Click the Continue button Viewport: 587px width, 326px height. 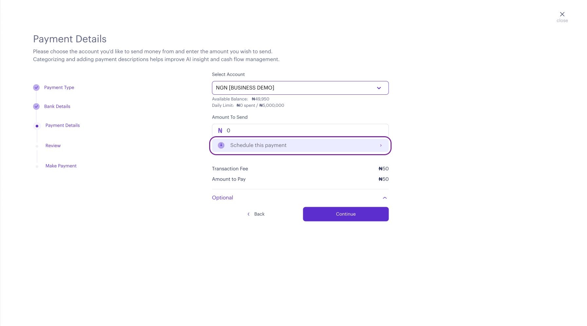[x=346, y=214]
